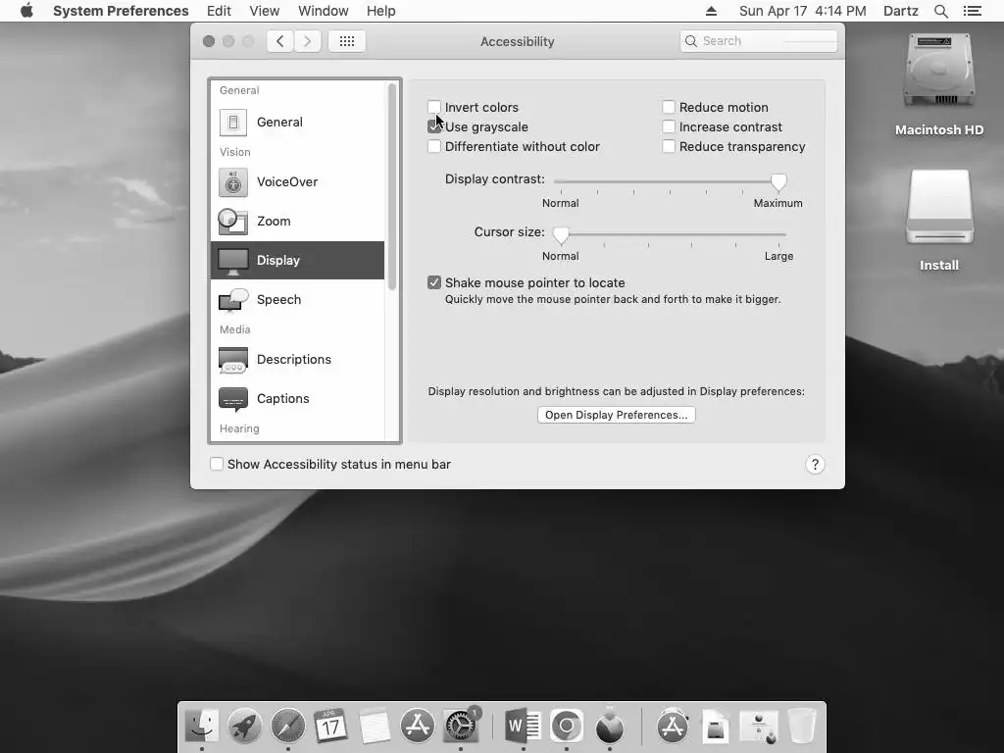1004x753 pixels.
Task: Open the Install disk on desktop
Action: 938,220
